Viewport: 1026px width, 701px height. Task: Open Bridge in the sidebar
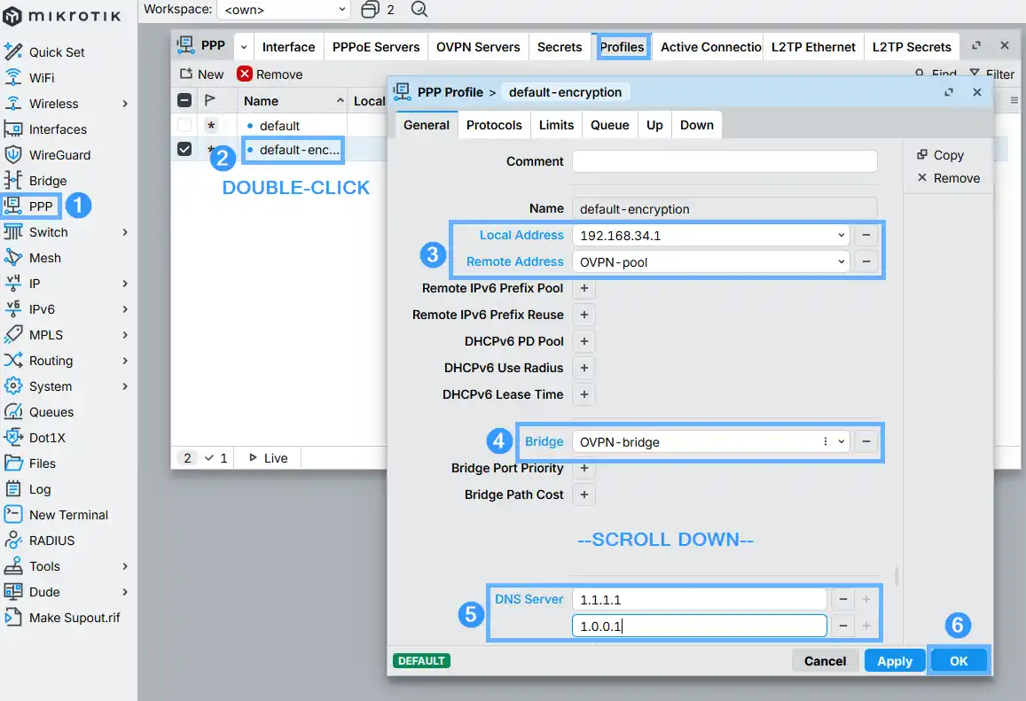pyautogui.click(x=47, y=181)
